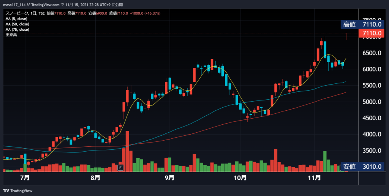Click the 4500.0 price axis label
Screen dimensions: 389x196
[x=372, y=118]
